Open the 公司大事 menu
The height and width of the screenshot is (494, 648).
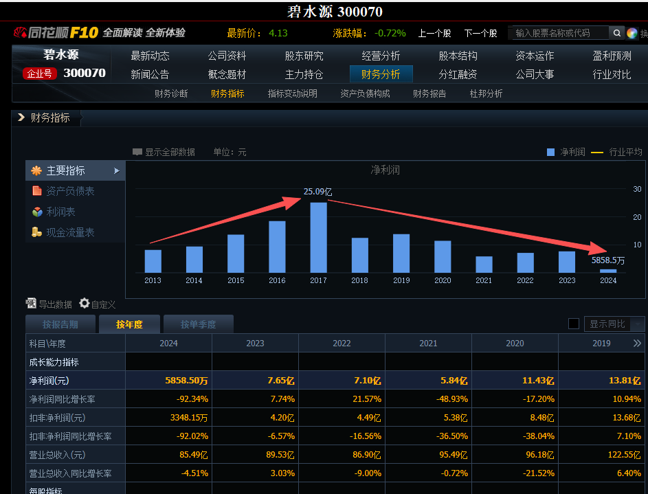535,74
